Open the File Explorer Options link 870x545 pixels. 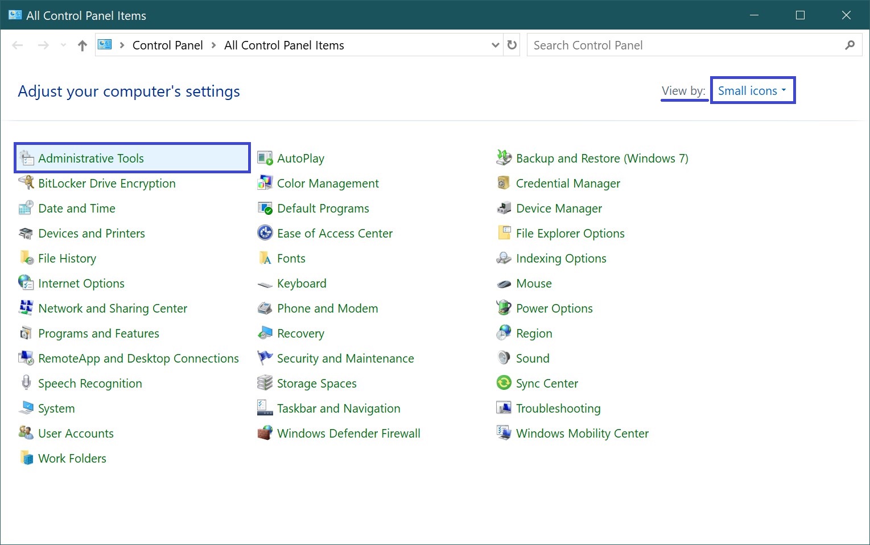(x=570, y=234)
